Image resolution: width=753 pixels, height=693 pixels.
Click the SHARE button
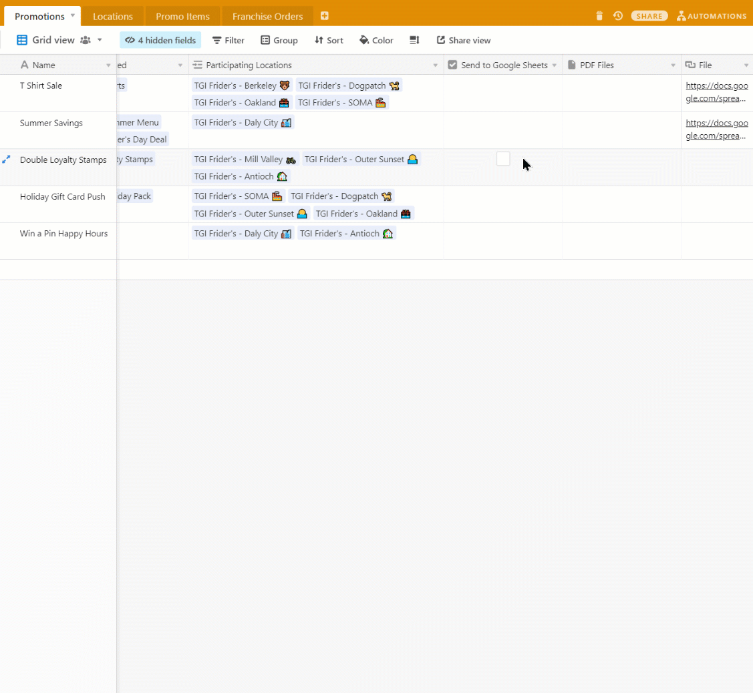click(649, 15)
